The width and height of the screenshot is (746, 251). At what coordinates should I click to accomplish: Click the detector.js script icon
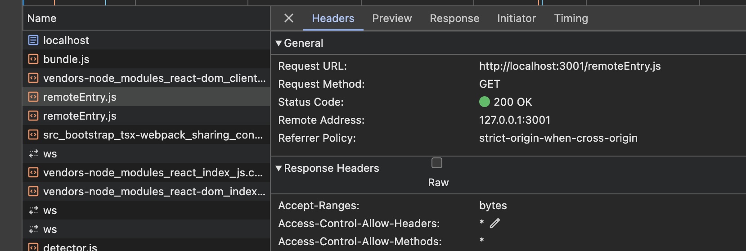click(33, 247)
